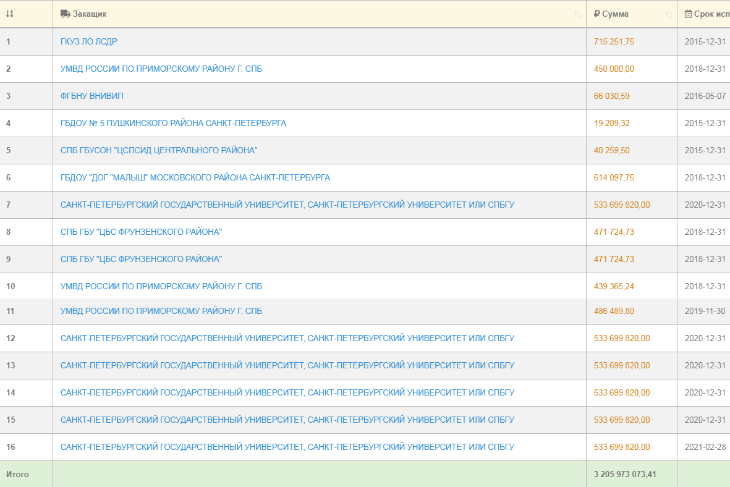Open ЦБС Фрунзенского района link in row 8

click(x=141, y=232)
